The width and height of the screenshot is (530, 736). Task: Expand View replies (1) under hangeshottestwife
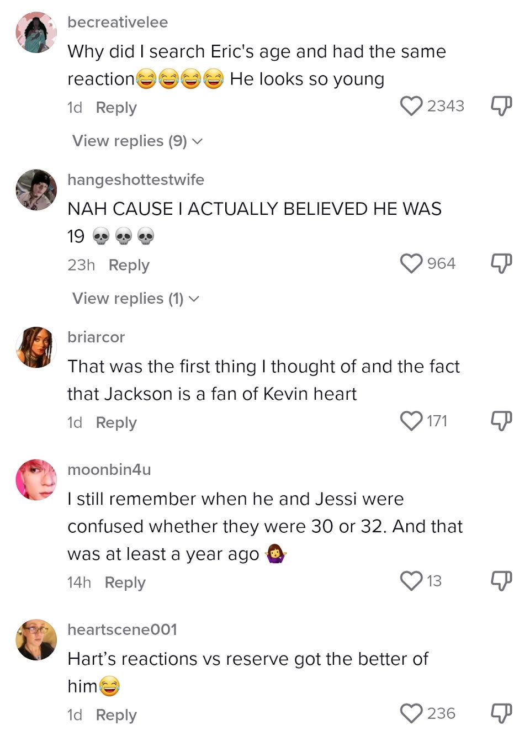[x=136, y=298]
